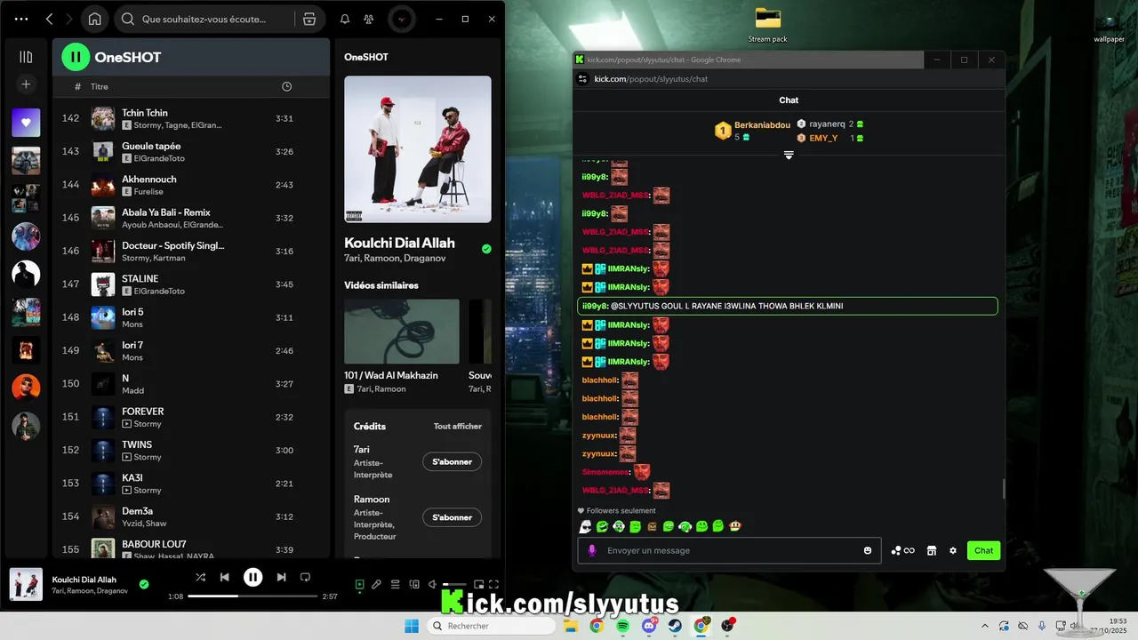
Task: Send message with green Chat button
Action: tap(983, 550)
